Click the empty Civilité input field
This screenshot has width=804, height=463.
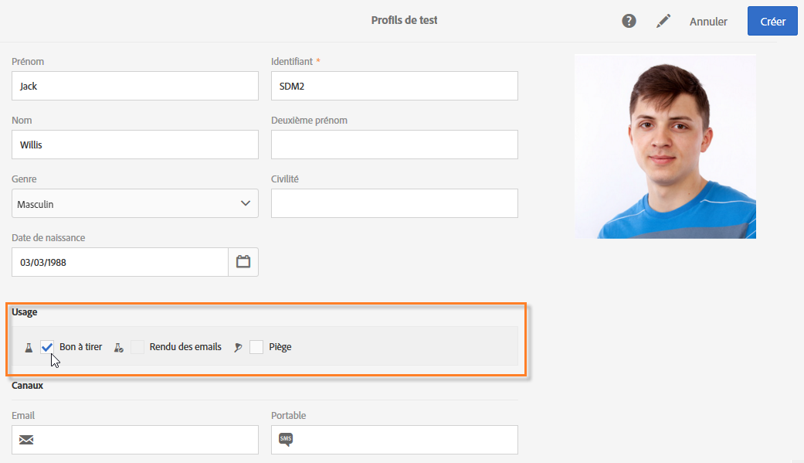[x=394, y=203]
